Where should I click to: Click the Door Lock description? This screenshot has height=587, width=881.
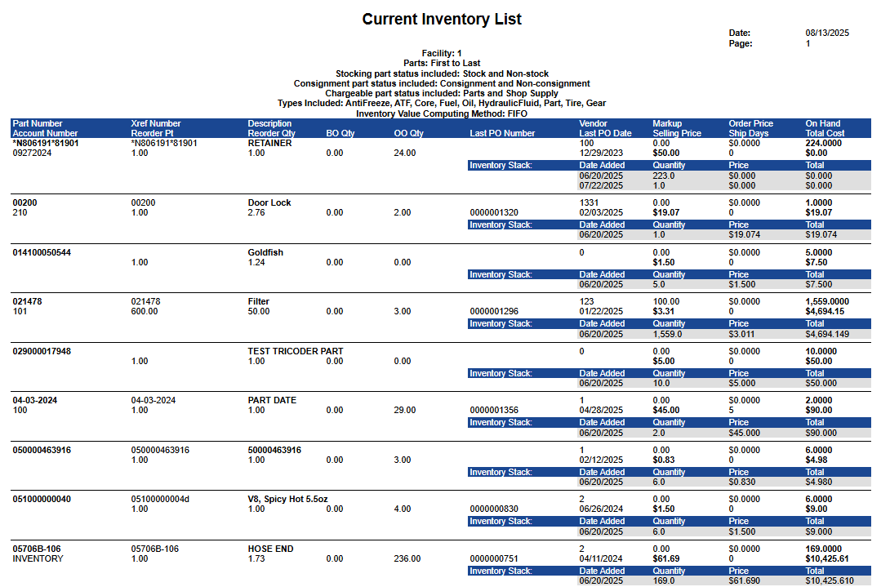269,202
